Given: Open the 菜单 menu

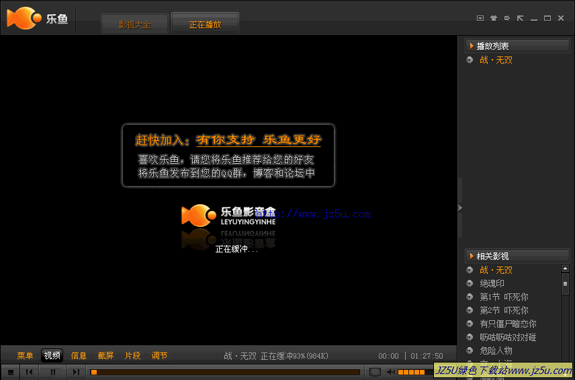Looking at the screenshot, I should pos(25,355).
